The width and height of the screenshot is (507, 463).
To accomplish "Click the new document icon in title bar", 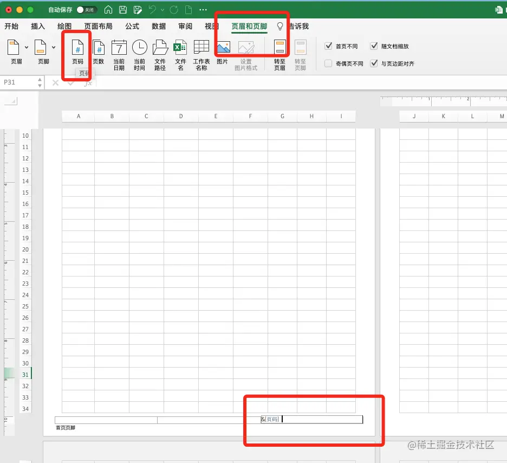I will coord(188,10).
